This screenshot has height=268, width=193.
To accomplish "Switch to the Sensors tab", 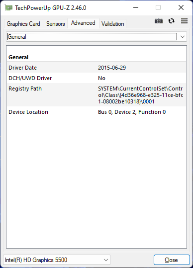I will [55, 24].
